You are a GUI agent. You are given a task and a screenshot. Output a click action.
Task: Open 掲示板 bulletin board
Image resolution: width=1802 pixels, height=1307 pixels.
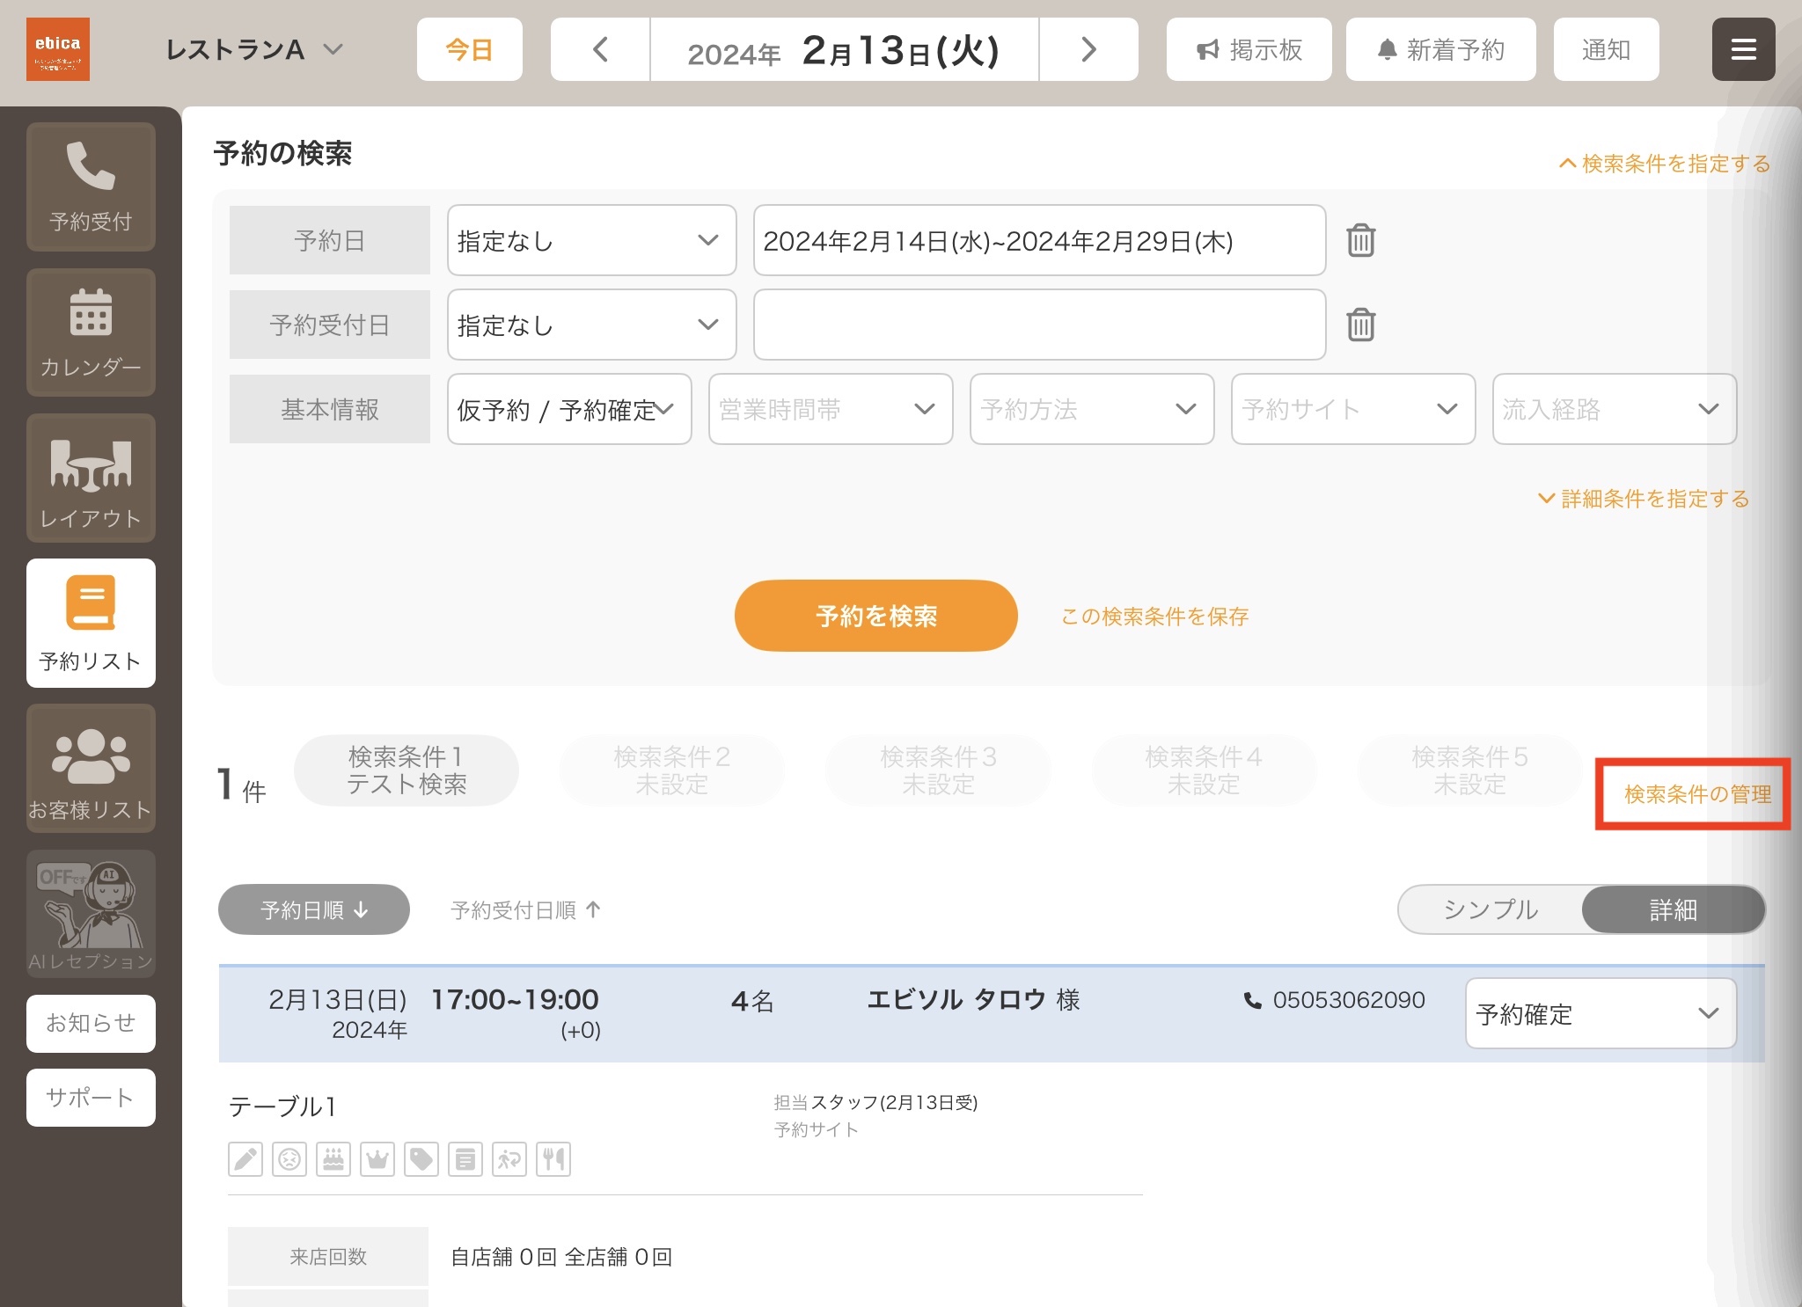(1249, 49)
